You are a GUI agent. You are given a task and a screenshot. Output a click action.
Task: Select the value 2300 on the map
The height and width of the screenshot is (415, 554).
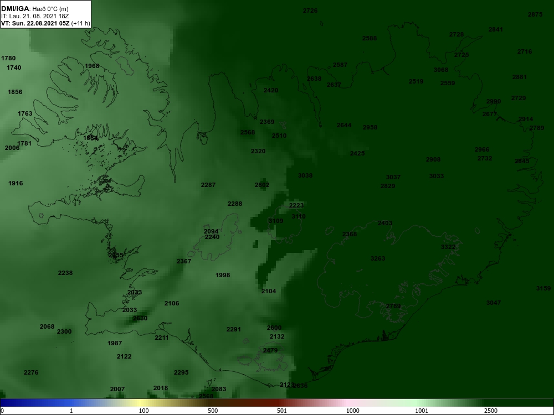click(x=64, y=331)
